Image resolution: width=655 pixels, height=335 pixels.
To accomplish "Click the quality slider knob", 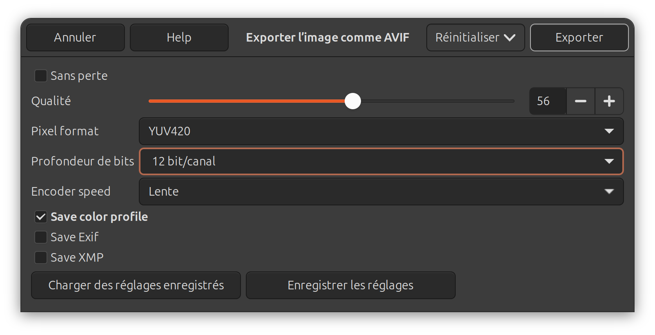I will [353, 101].
